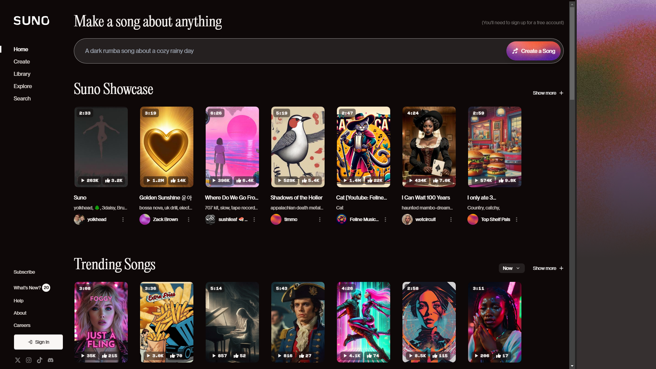
Task: Open the song title Shadows of the Holler
Action: coord(296,197)
